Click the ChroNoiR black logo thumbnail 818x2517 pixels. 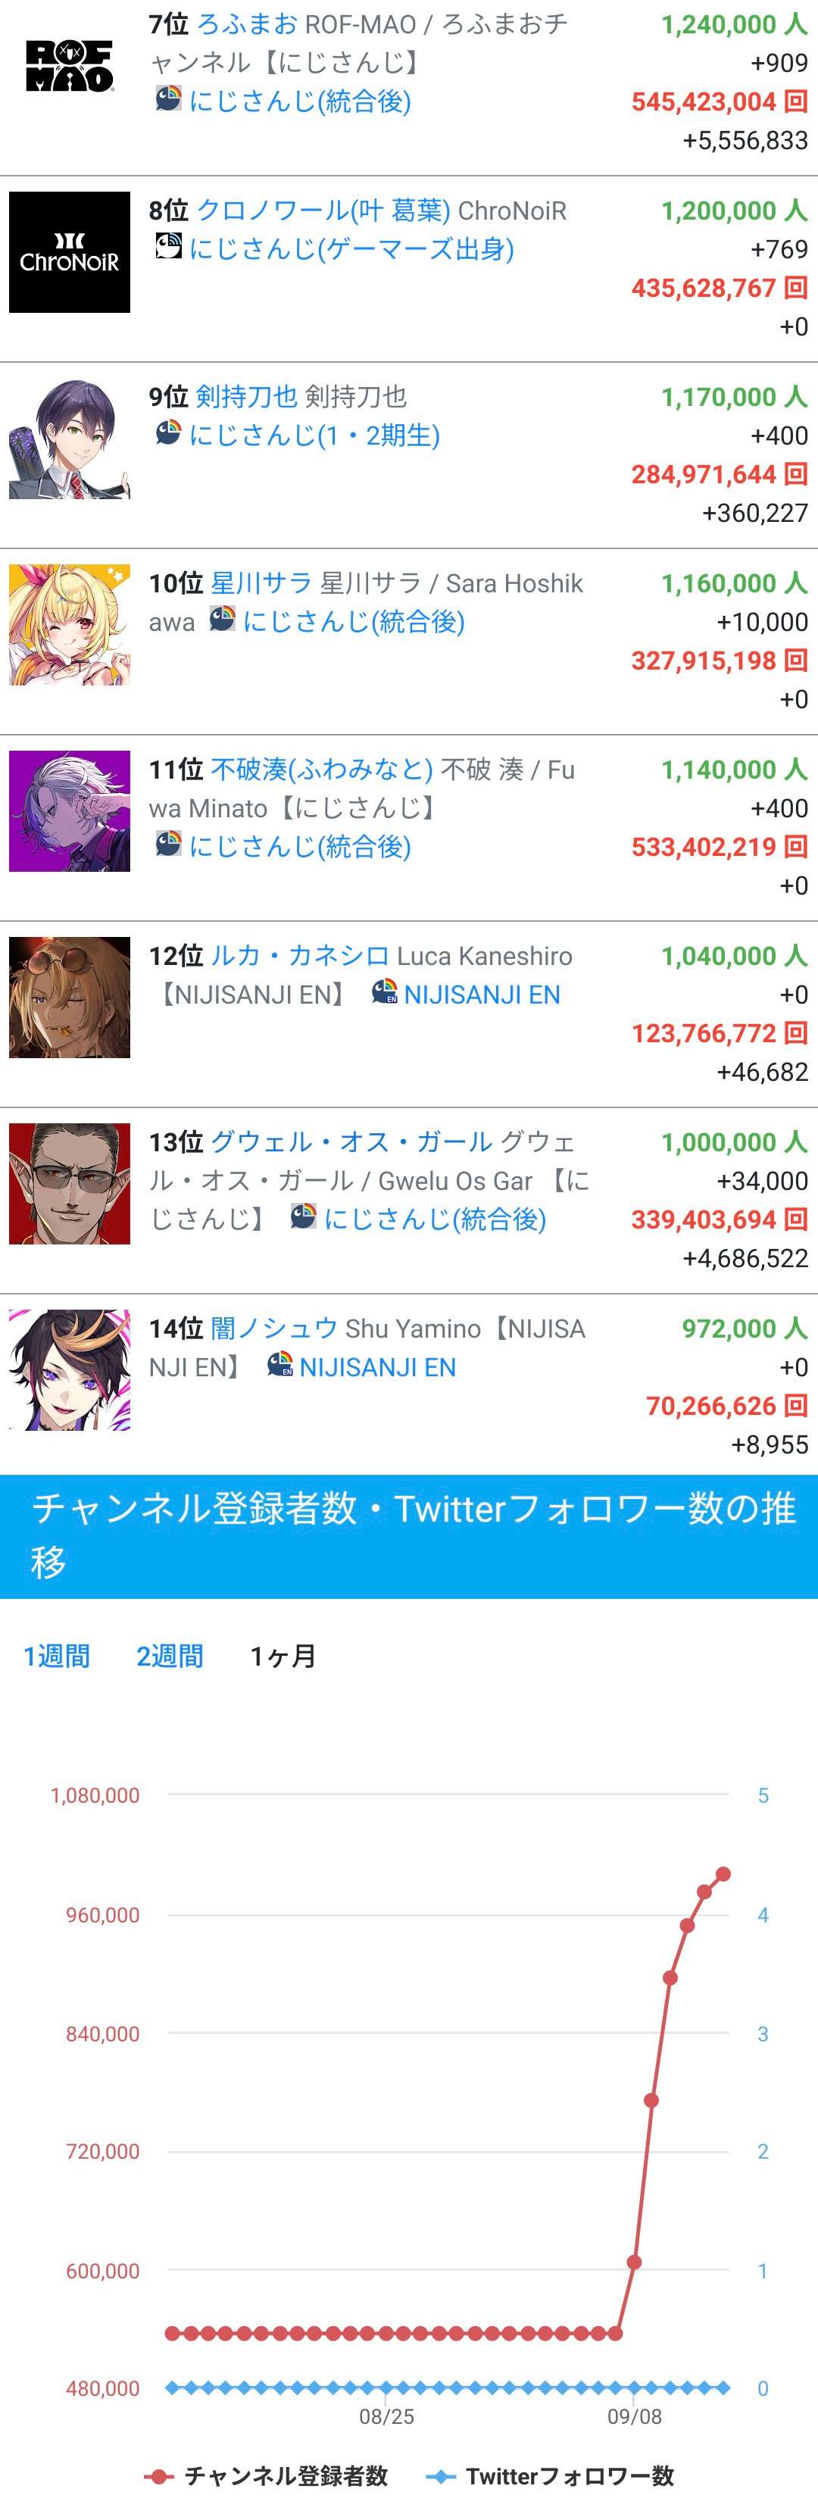click(70, 252)
